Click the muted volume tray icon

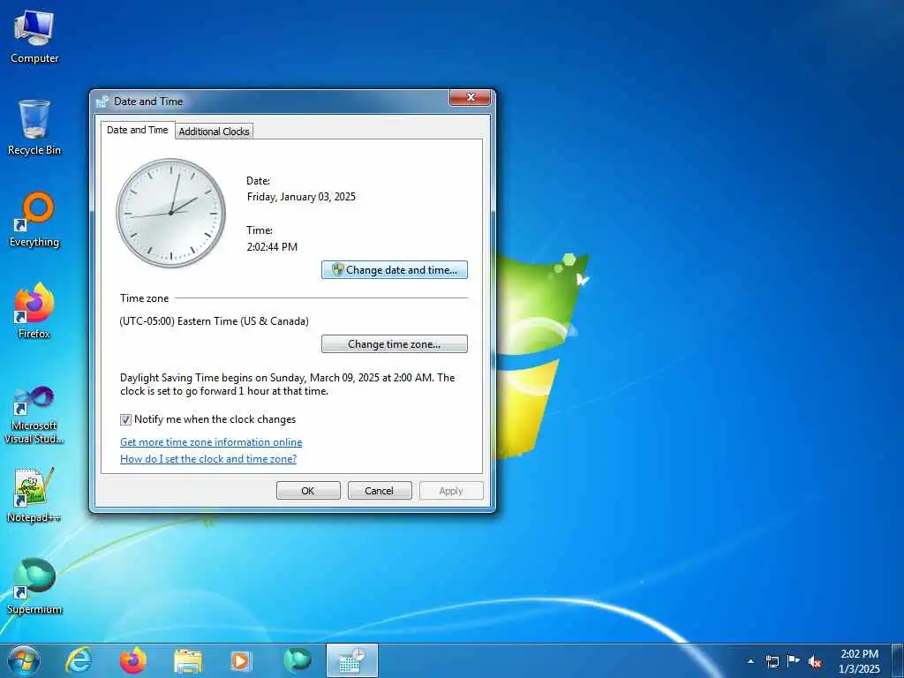(x=815, y=662)
